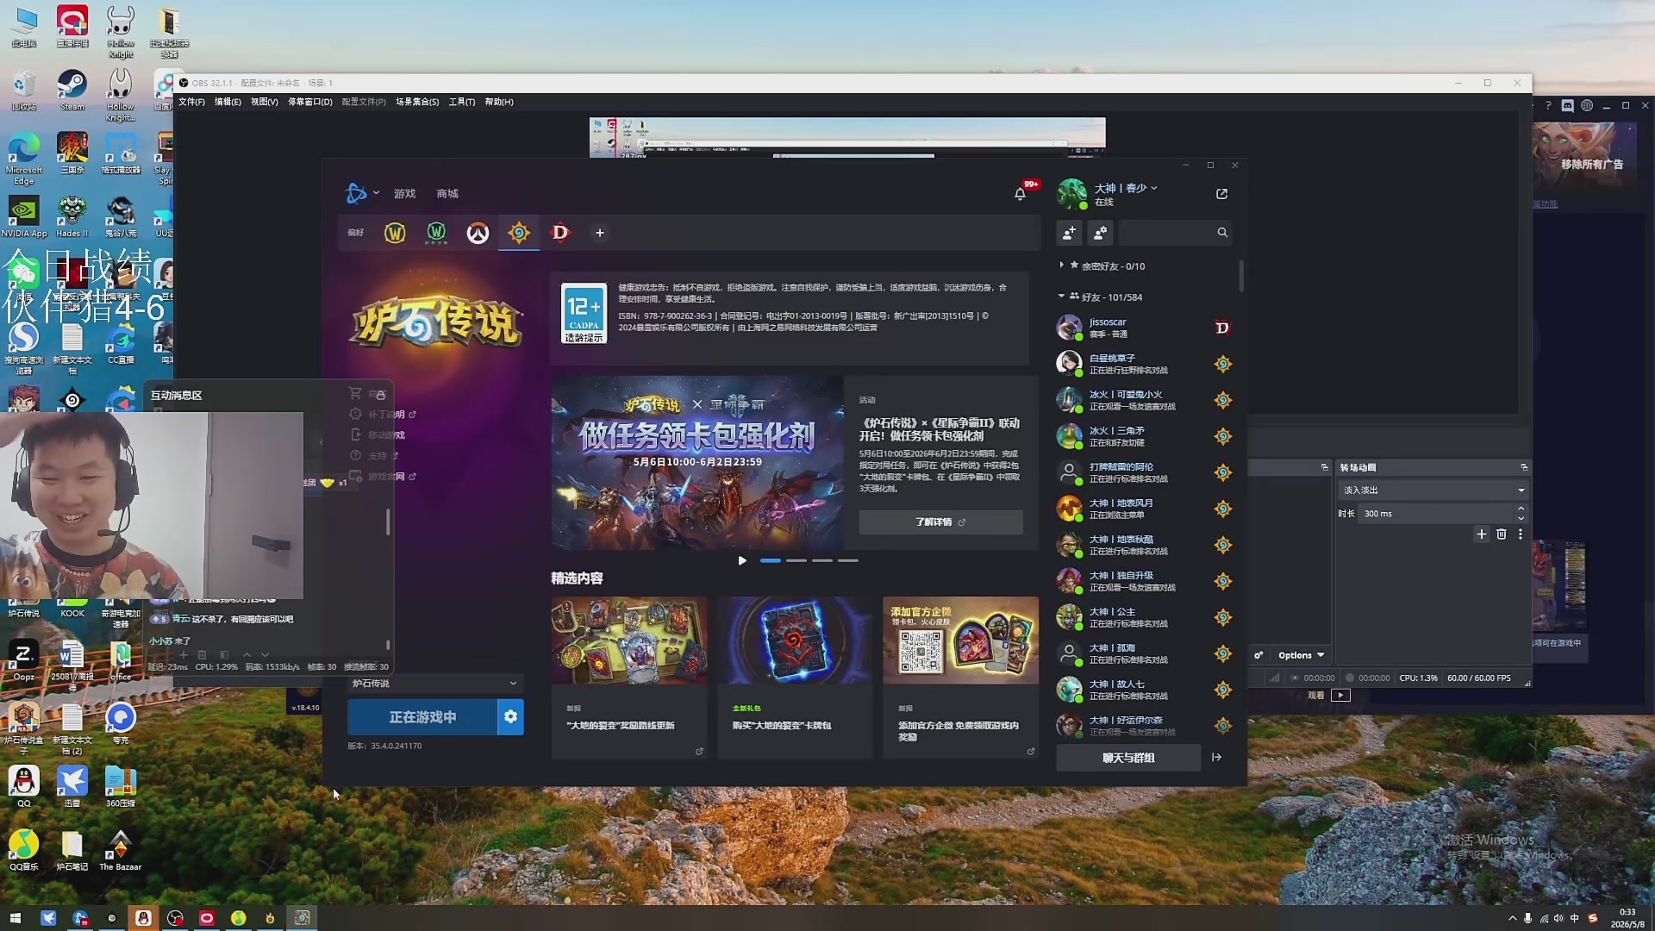Open the 添加官方企微 news card
The image size is (1655, 931).
point(960,678)
